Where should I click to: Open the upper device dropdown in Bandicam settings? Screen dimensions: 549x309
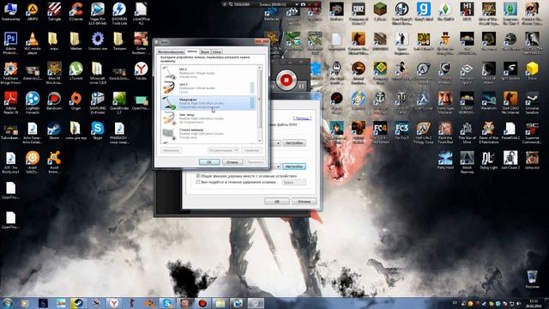[x=278, y=143]
